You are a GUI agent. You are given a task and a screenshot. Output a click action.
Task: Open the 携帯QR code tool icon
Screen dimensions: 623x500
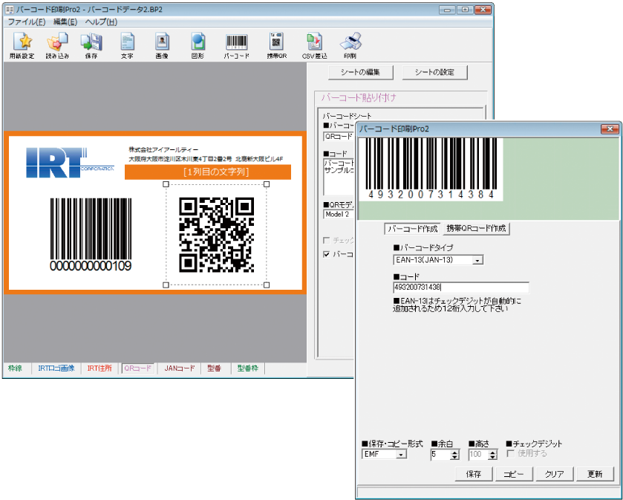tap(277, 43)
